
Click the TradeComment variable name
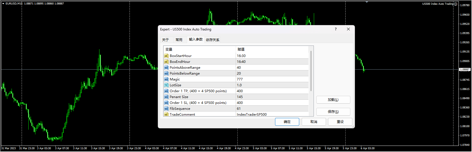[182, 115]
